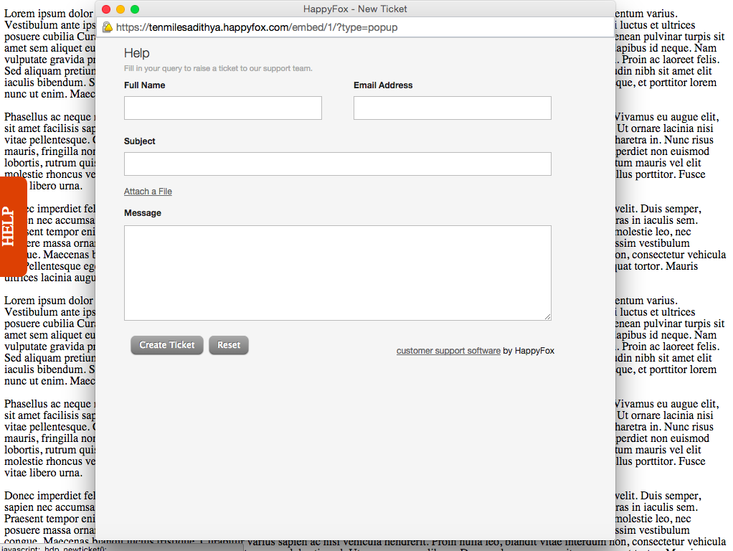Select the Full Name input field
The image size is (733, 551).
click(x=222, y=108)
